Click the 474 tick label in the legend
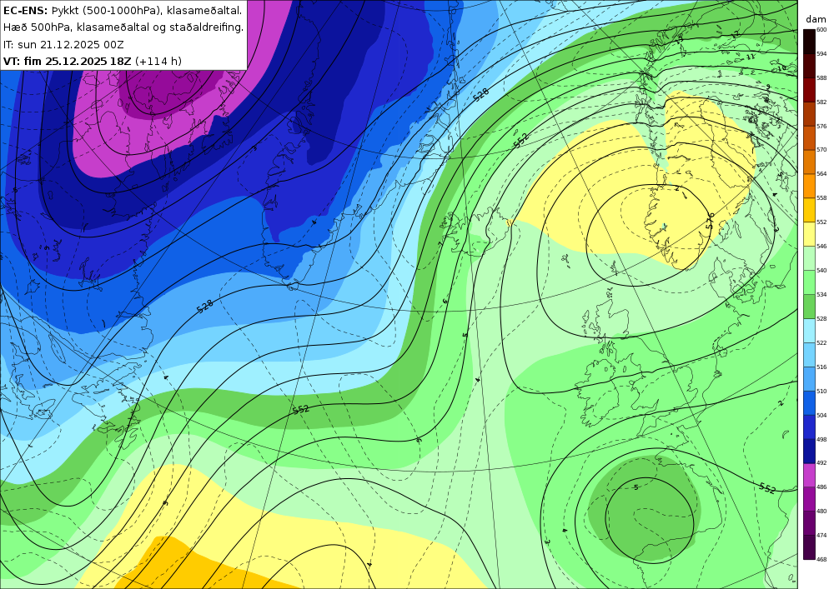The height and width of the screenshot is (589, 834). click(x=821, y=536)
